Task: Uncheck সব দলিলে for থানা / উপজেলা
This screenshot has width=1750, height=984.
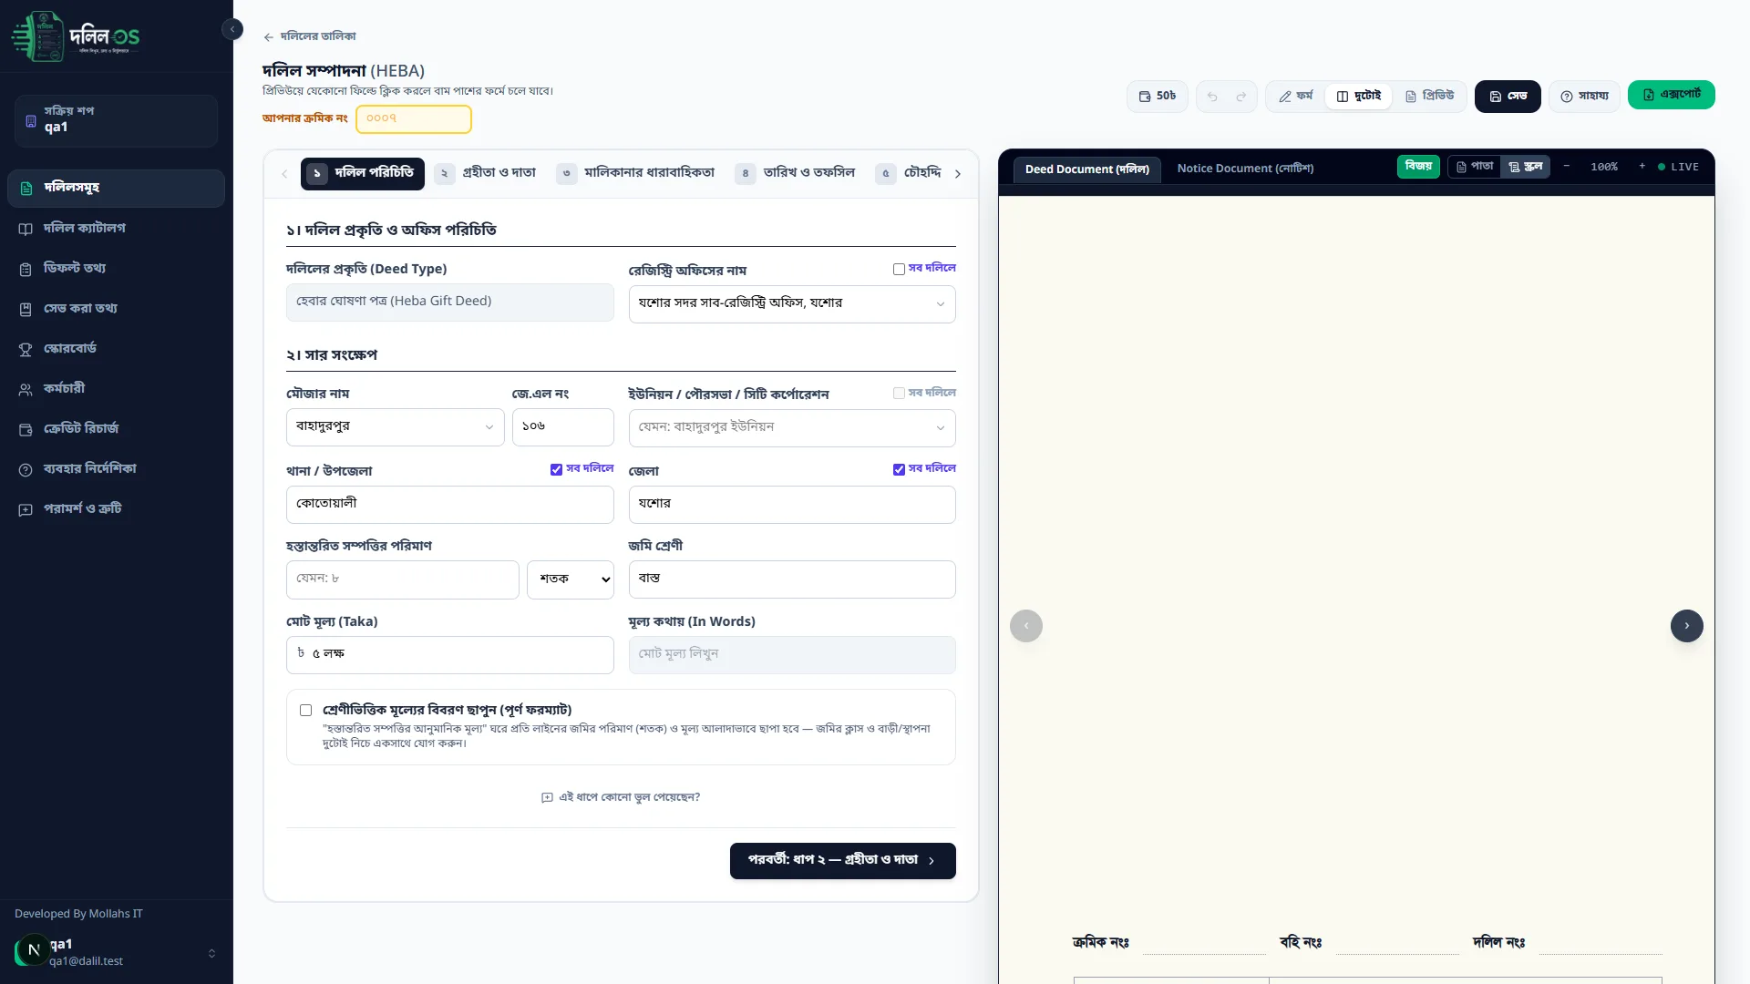Action: (556, 469)
